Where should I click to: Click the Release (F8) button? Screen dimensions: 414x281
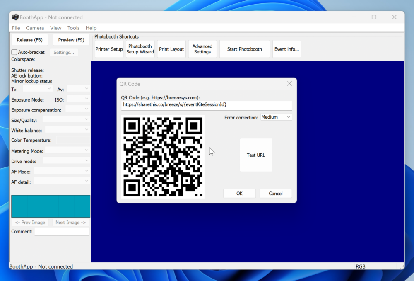pyautogui.click(x=29, y=40)
